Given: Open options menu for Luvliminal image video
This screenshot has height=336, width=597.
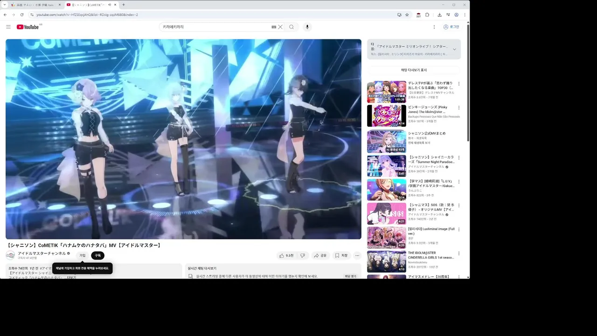Looking at the screenshot, I should tap(458, 230).
